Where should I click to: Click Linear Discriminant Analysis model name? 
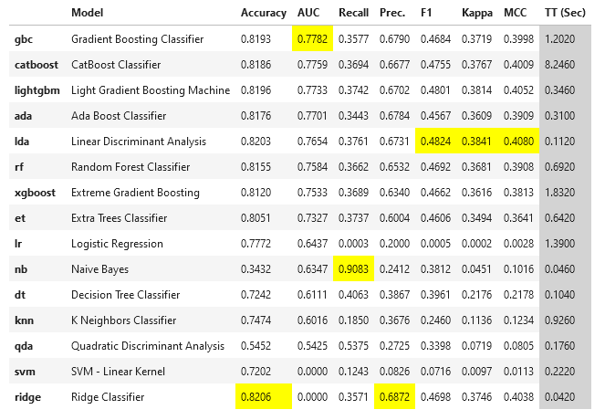139,142
